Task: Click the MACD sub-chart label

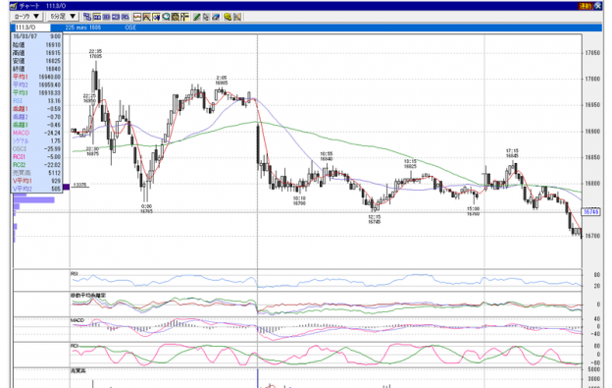Action: click(77, 320)
